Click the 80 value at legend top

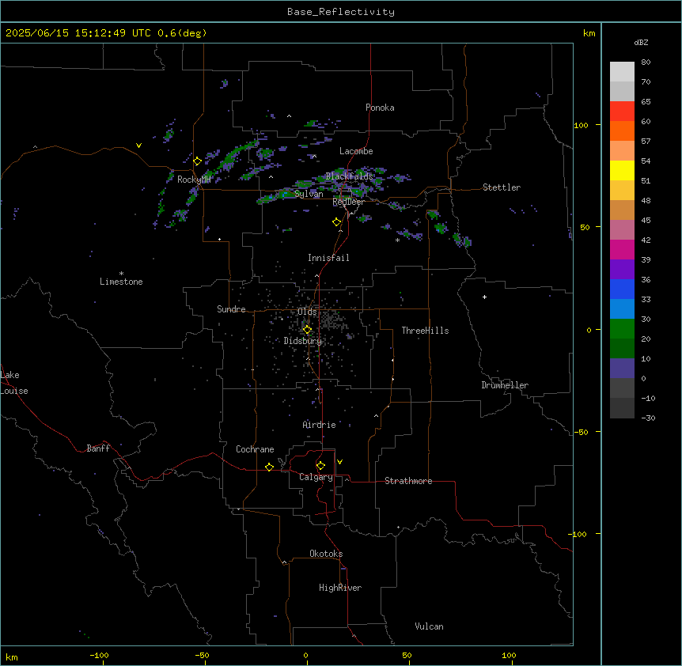click(x=646, y=62)
